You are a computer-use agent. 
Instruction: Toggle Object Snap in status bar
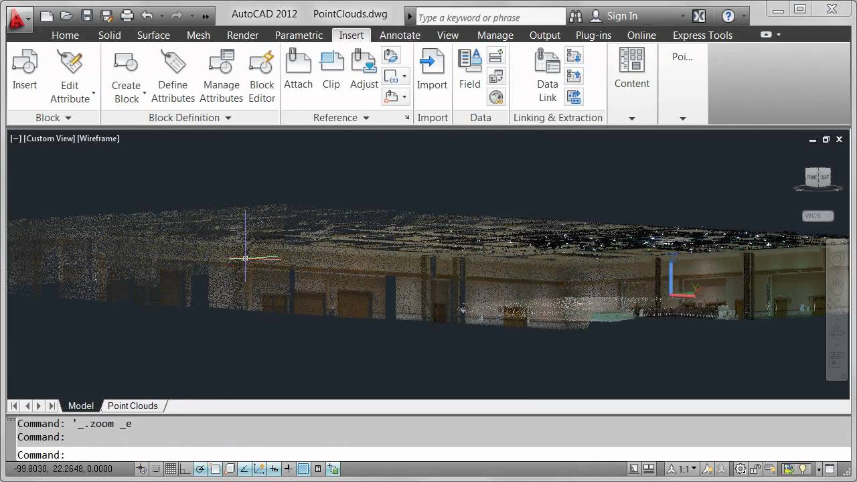click(215, 469)
